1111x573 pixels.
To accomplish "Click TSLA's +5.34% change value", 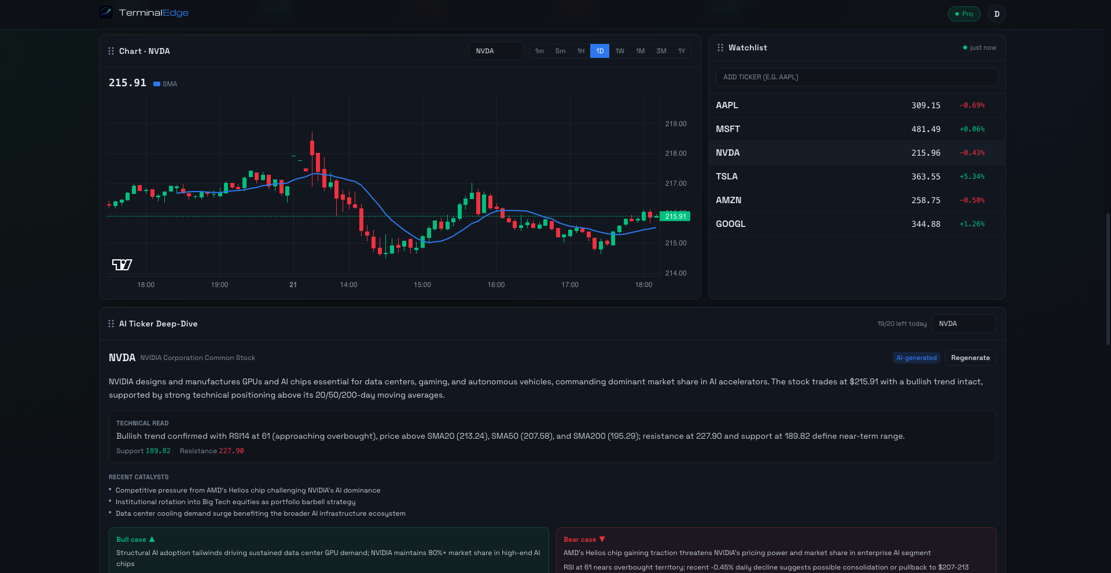I will click(972, 177).
